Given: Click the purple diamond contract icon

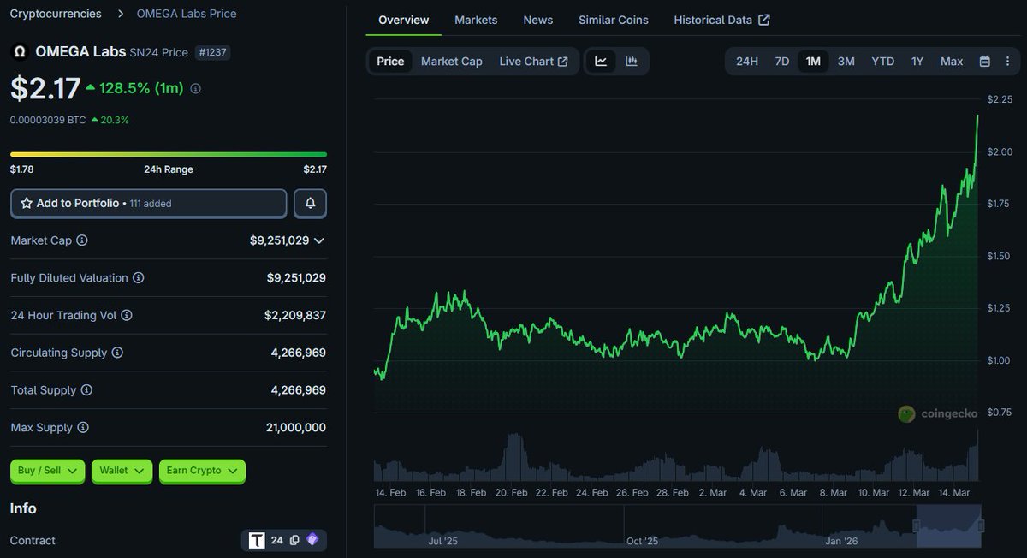Looking at the screenshot, I should click(312, 540).
